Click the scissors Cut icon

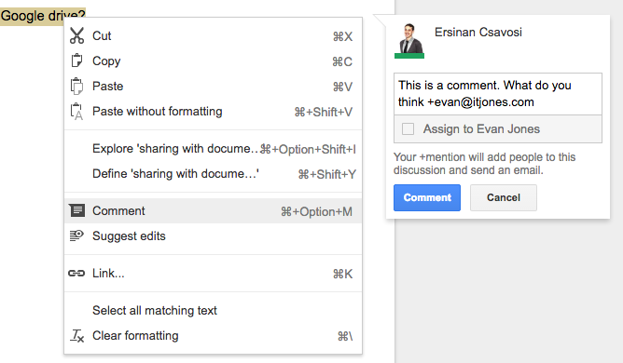pyautogui.click(x=76, y=35)
